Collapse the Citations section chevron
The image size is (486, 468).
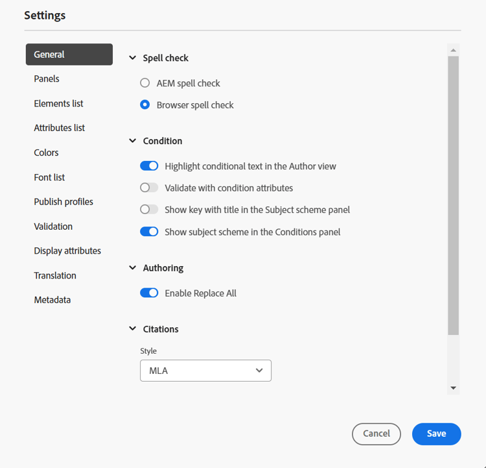point(133,329)
